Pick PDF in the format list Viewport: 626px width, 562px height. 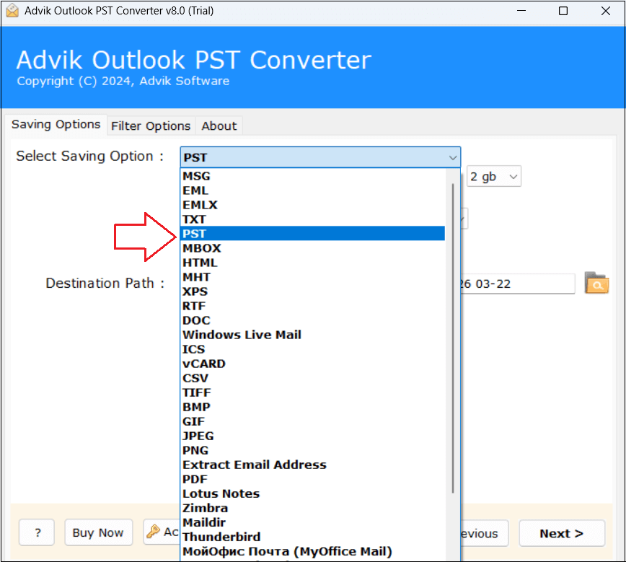[194, 479]
